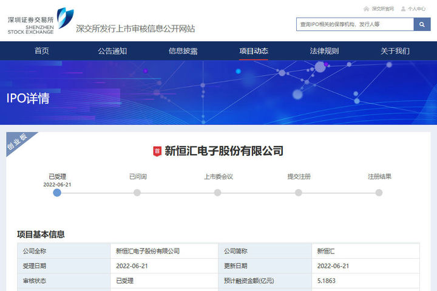Select the 项目动态 navigation tab

[x=254, y=51]
